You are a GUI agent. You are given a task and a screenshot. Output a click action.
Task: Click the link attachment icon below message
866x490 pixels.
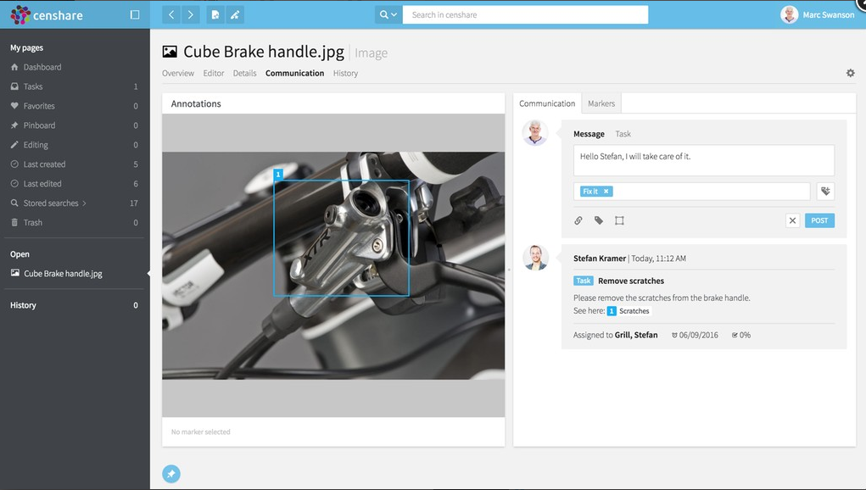[578, 220]
